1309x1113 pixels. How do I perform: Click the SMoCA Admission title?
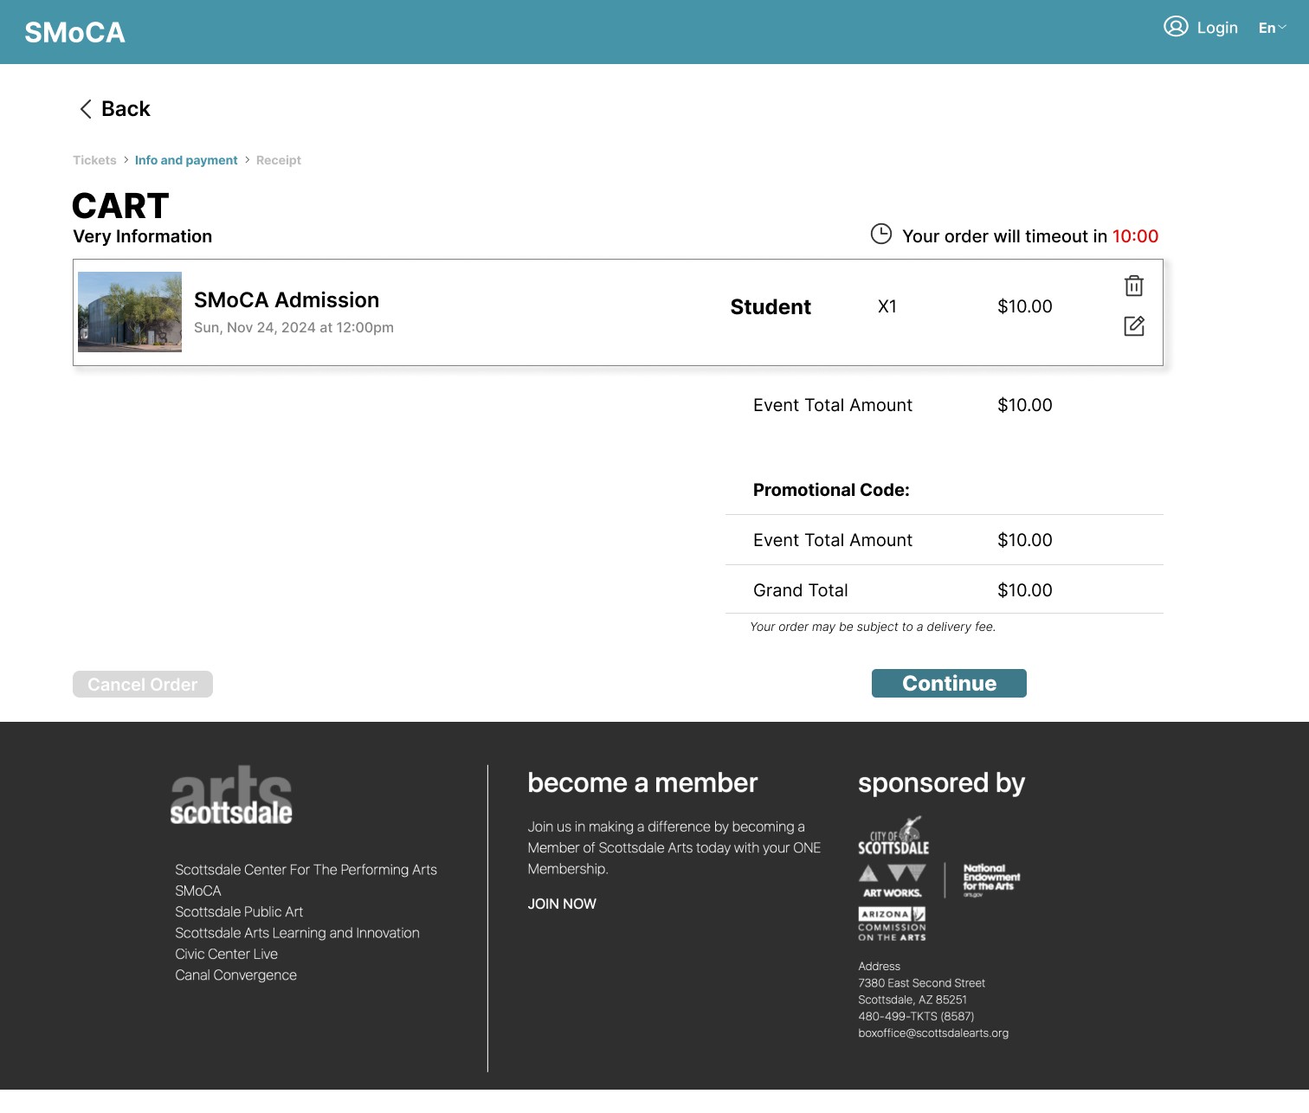tap(287, 300)
